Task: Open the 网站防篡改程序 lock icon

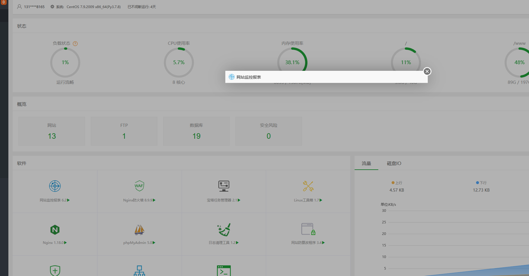Action: click(x=308, y=229)
